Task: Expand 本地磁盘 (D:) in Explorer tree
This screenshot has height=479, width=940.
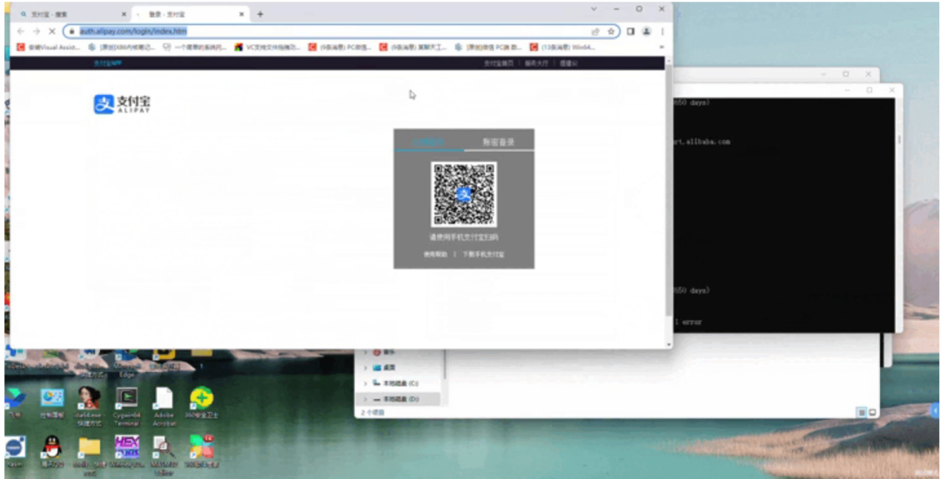Action: [x=365, y=399]
